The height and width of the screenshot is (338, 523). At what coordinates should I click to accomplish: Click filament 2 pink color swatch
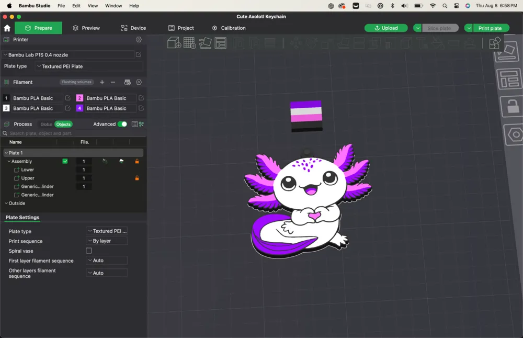pos(79,98)
